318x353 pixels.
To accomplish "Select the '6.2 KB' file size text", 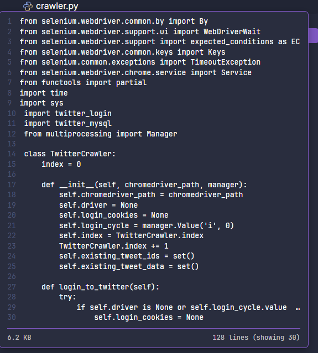I will [x=19, y=338].
